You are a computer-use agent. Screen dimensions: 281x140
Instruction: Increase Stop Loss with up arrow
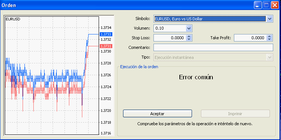pyautogui.click(x=189, y=36)
